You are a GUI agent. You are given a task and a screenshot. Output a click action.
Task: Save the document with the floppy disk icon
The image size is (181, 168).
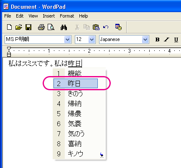click(x=28, y=27)
